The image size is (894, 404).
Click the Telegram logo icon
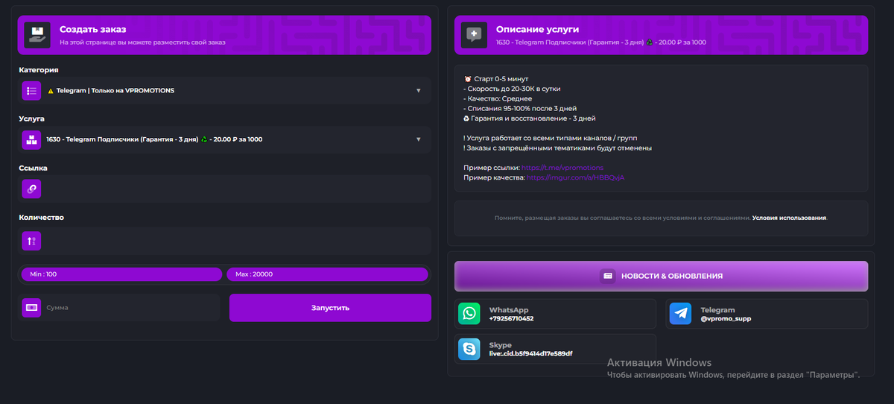point(680,314)
